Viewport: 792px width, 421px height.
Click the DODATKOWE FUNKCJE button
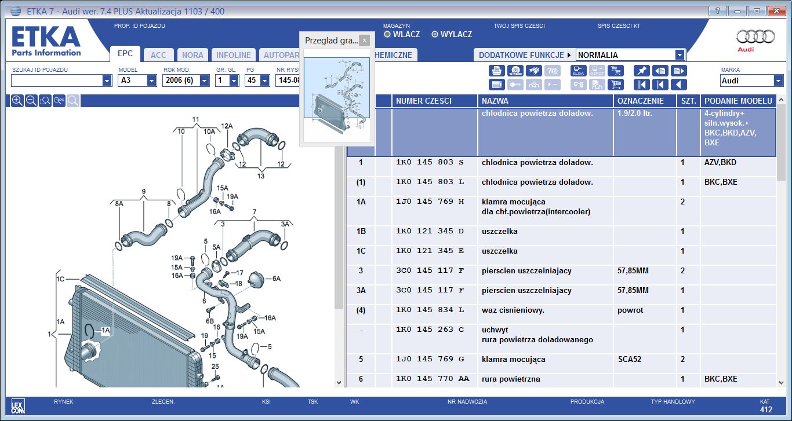524,55
